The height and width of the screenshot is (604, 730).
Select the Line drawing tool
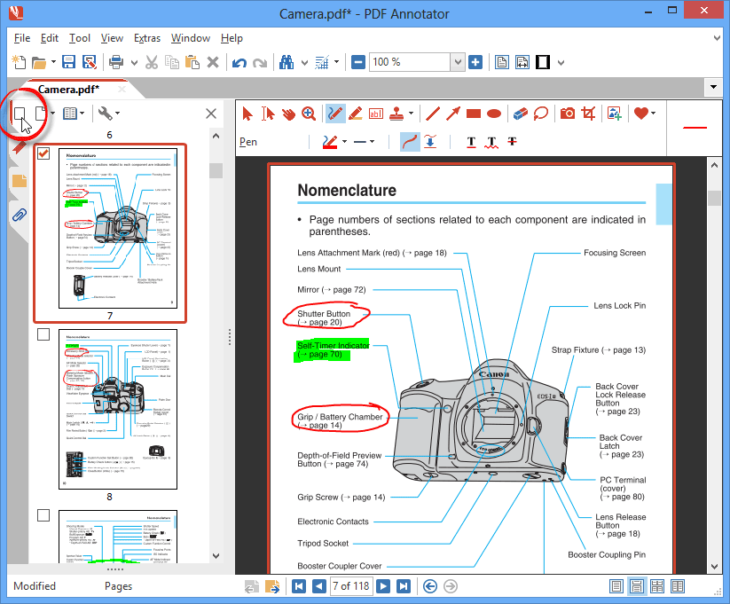click(x=433, y=114)
